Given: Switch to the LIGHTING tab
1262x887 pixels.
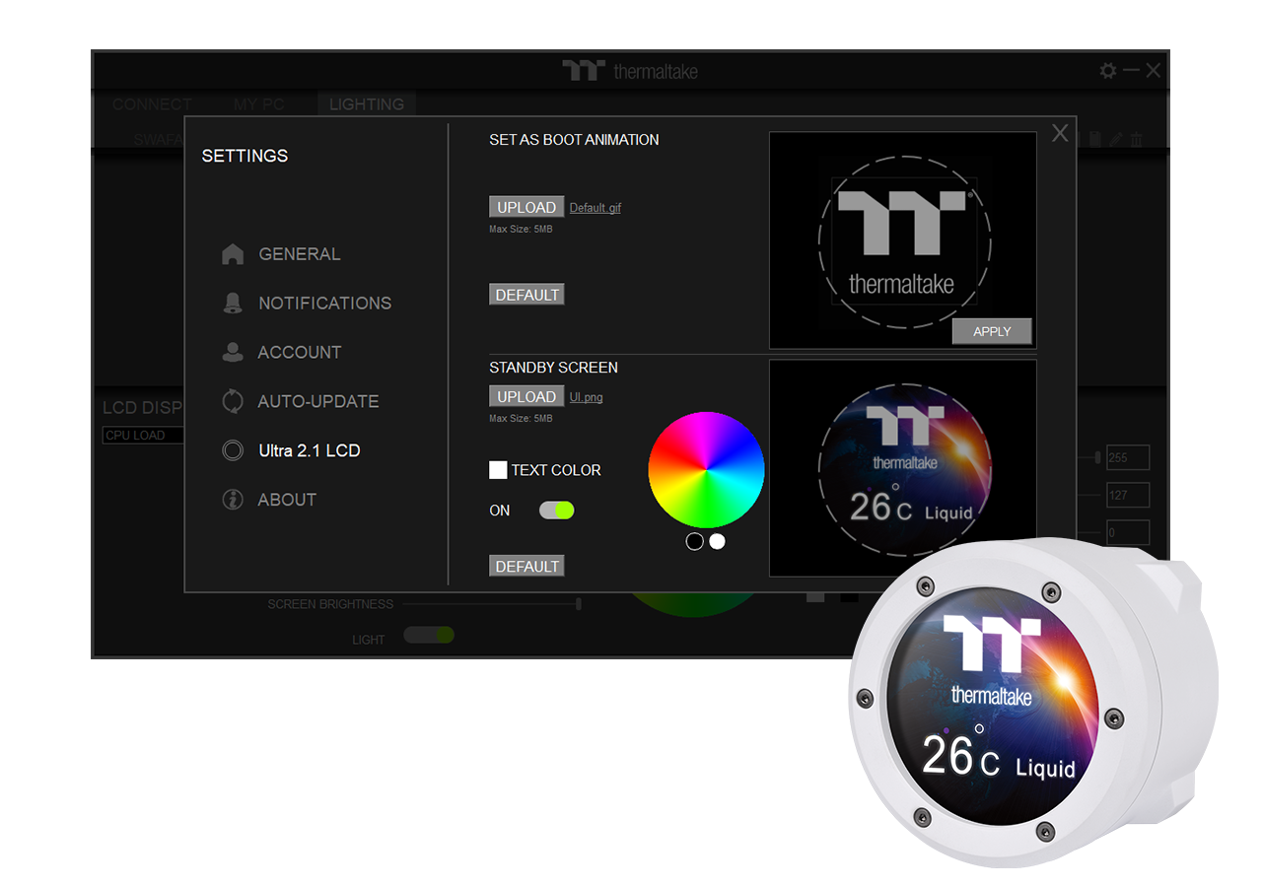Looking at the screenshot, I should (367, 104).
